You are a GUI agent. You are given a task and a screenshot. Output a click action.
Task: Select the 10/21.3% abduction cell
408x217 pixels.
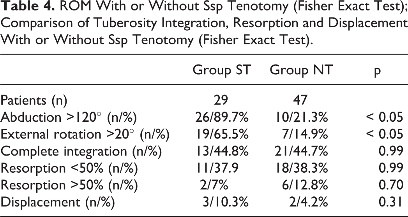tap(301, 117)
